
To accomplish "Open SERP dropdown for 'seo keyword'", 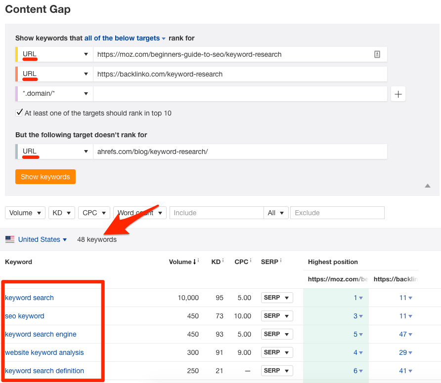I will [277, 316].
